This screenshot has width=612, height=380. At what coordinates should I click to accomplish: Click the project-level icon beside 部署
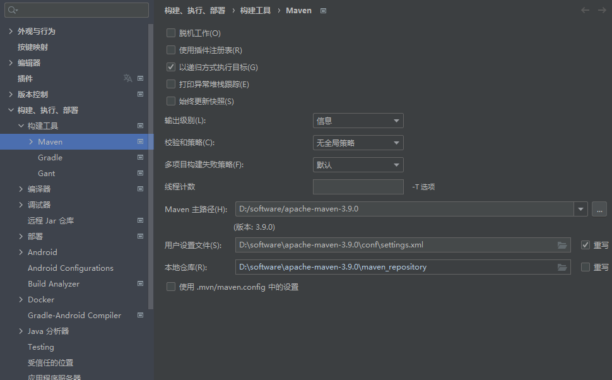point(141,236)
